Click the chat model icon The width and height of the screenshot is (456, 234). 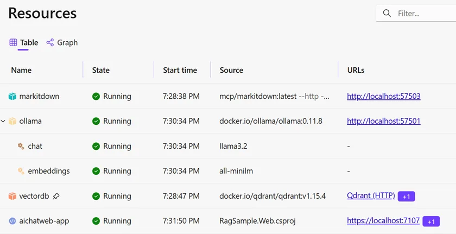tap(21, 146)
